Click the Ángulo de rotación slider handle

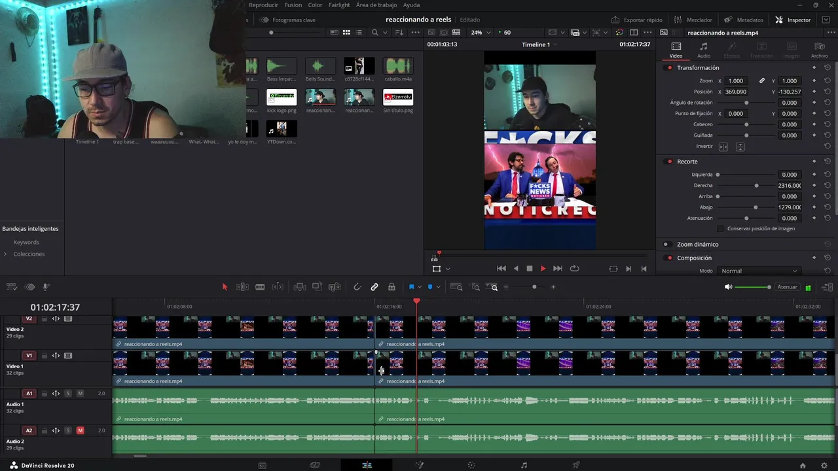[x=746, y=103]
